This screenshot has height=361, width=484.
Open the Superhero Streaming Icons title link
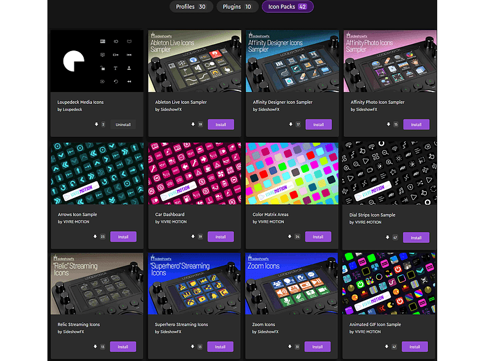[181, 324]
